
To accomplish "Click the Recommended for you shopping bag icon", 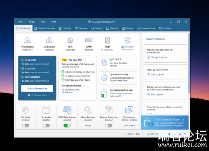I will (x=104, y=93).
